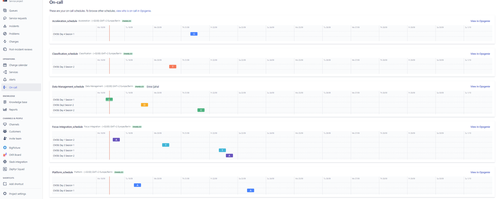Screen dimensions: 502x199
Task: Click the Channels monitor icon
Action: (5, 125)
